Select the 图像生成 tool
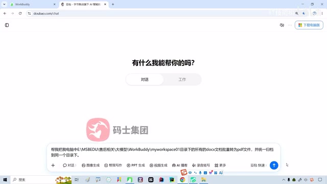The height and width of the screenshot is (184, 327). click(91, 165)
